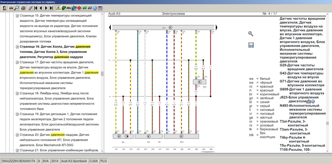This screenshot has height=164, width=332.
Task: Click legend entry 'G28-Датчик частоты вращения двигателя'
Action: tap(301, 67)
